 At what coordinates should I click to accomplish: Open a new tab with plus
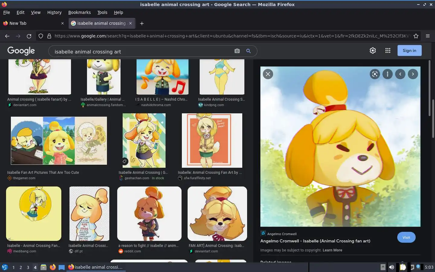(x=142, y=23)
